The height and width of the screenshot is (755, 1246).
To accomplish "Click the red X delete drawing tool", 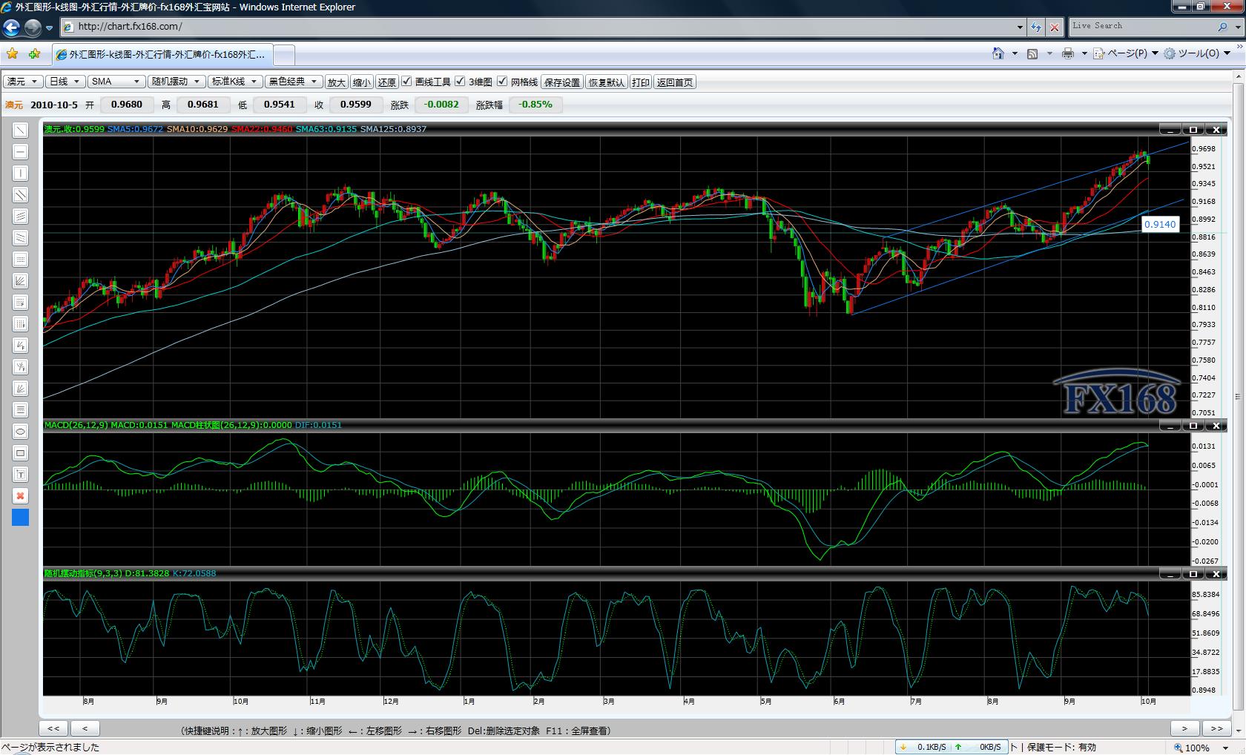I will pyautogui.click(x=20, y=496).
